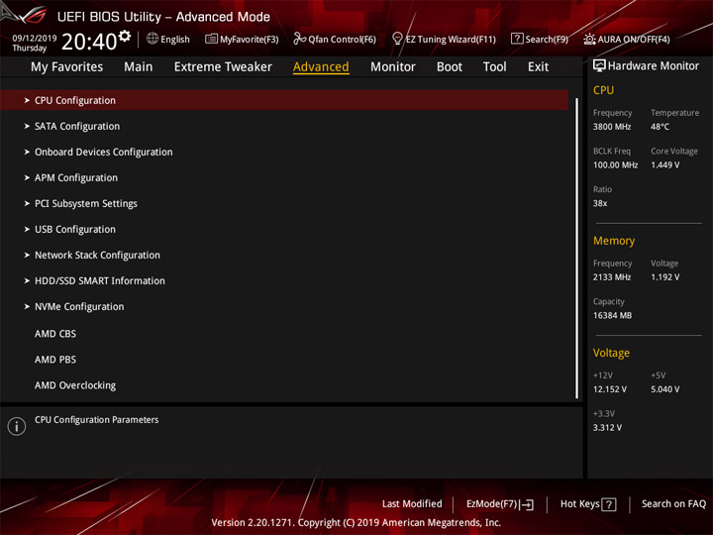Expand SATA Configuration arrow
Screen dimensions: 713x535
[x=27, y=126]
